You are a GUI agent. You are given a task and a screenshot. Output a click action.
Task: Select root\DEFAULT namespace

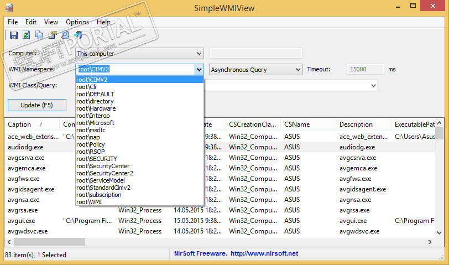click(x=139, y=94)
